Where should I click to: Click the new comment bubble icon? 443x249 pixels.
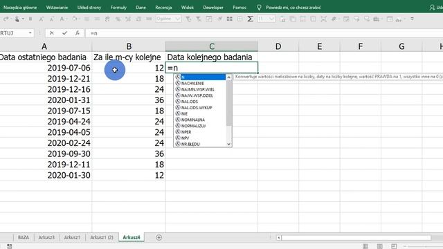pyautogui.click(x=356, y=19)
